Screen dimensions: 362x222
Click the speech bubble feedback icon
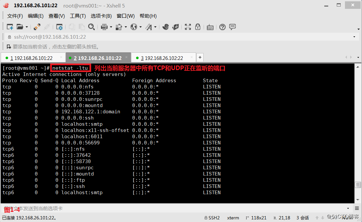(x=232, y=27)
